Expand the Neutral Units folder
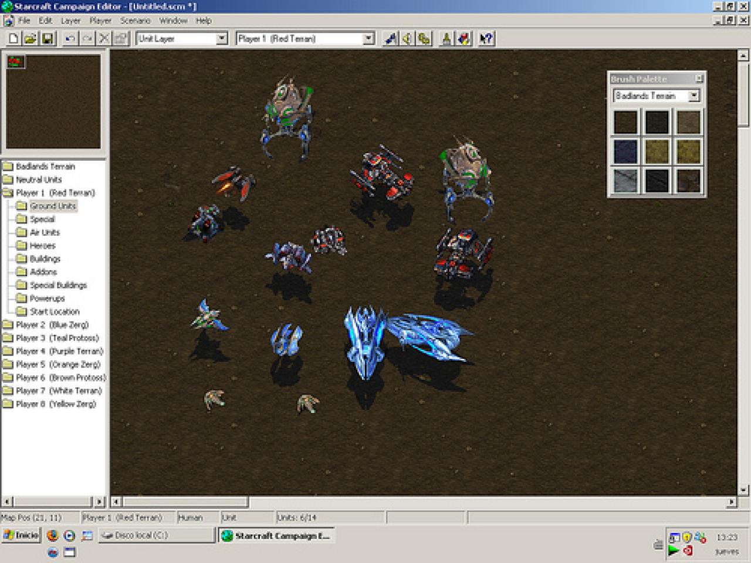The image size is (751, 563). [x=8, y=179]
